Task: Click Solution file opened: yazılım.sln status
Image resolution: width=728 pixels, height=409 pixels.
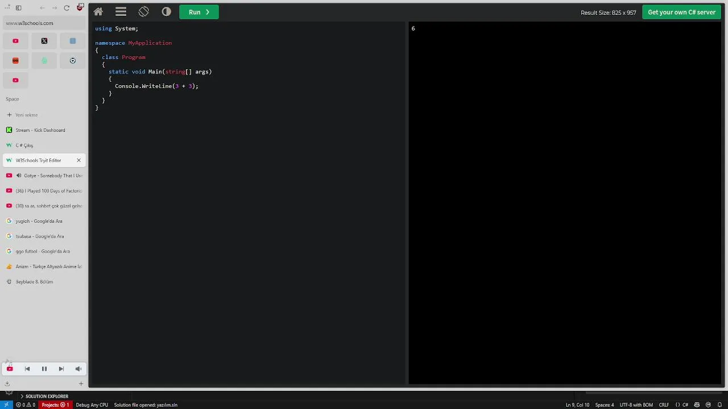Action: pos(146,405)
